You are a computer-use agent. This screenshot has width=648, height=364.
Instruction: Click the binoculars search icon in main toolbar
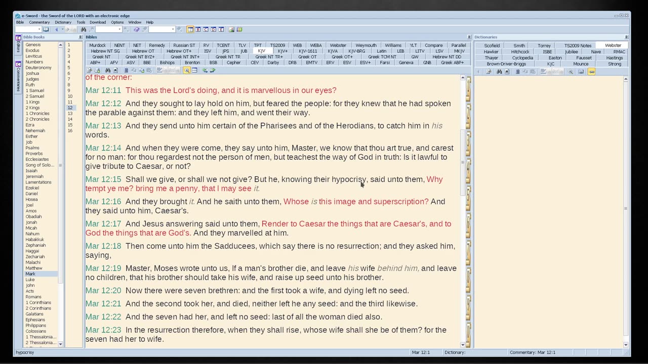point(84,29)
